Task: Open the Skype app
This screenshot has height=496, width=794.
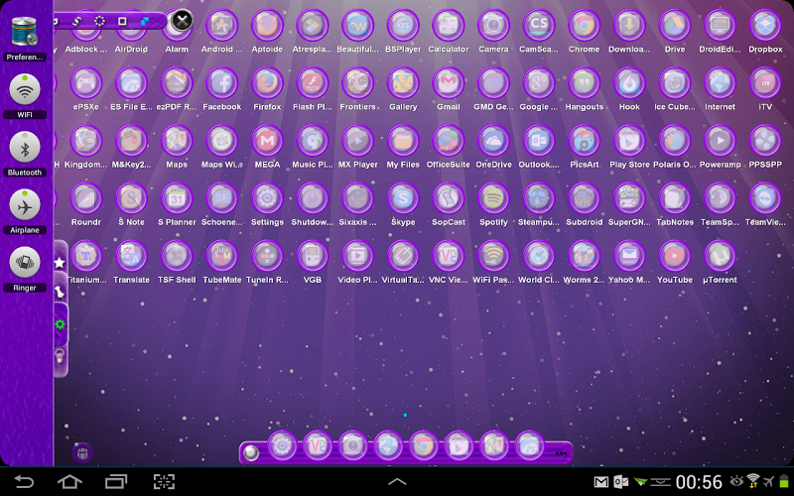Action: tap(403, 197)
